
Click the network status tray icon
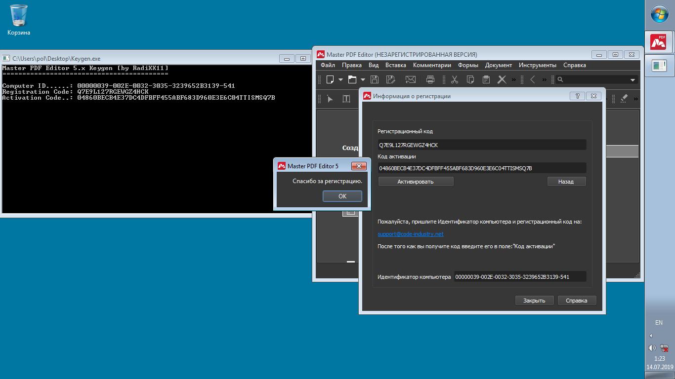[x=665, y=348]
